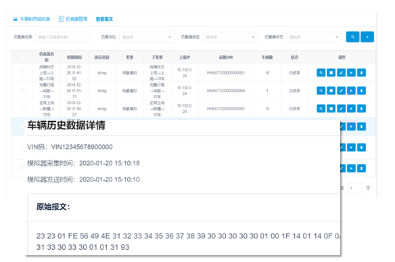Screen dimensions: 395x262
Task: Check the second row checkbox
Action: pyautogui.click(x=22, y=91)
